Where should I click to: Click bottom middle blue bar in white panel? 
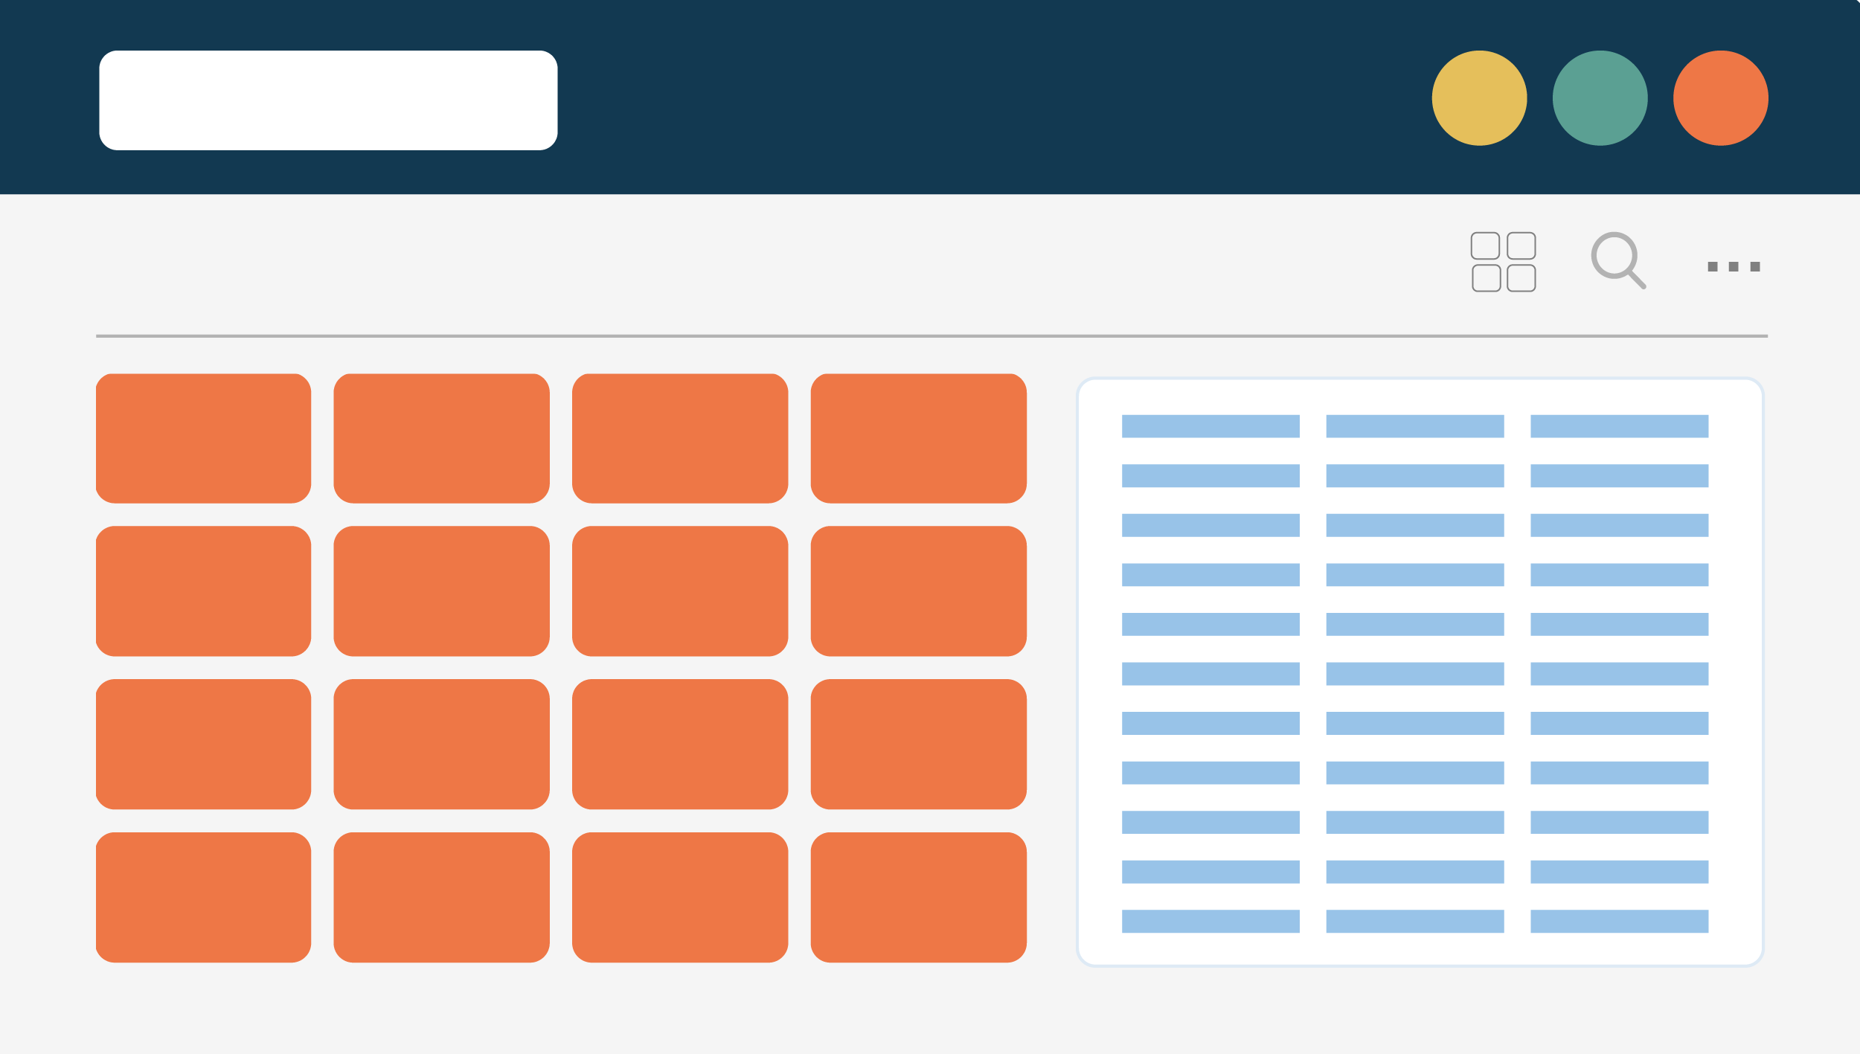(1414, 921)
